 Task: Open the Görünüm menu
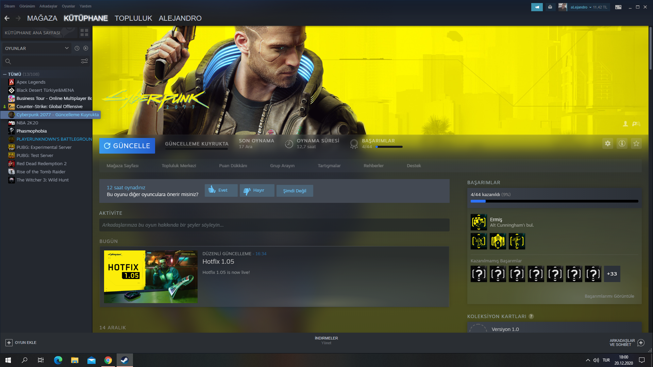click(x=27, y=6)
